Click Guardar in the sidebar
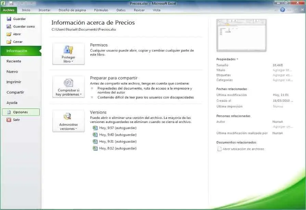The width and height of the screenshot is (306, 210). click(x=19, y=19)
